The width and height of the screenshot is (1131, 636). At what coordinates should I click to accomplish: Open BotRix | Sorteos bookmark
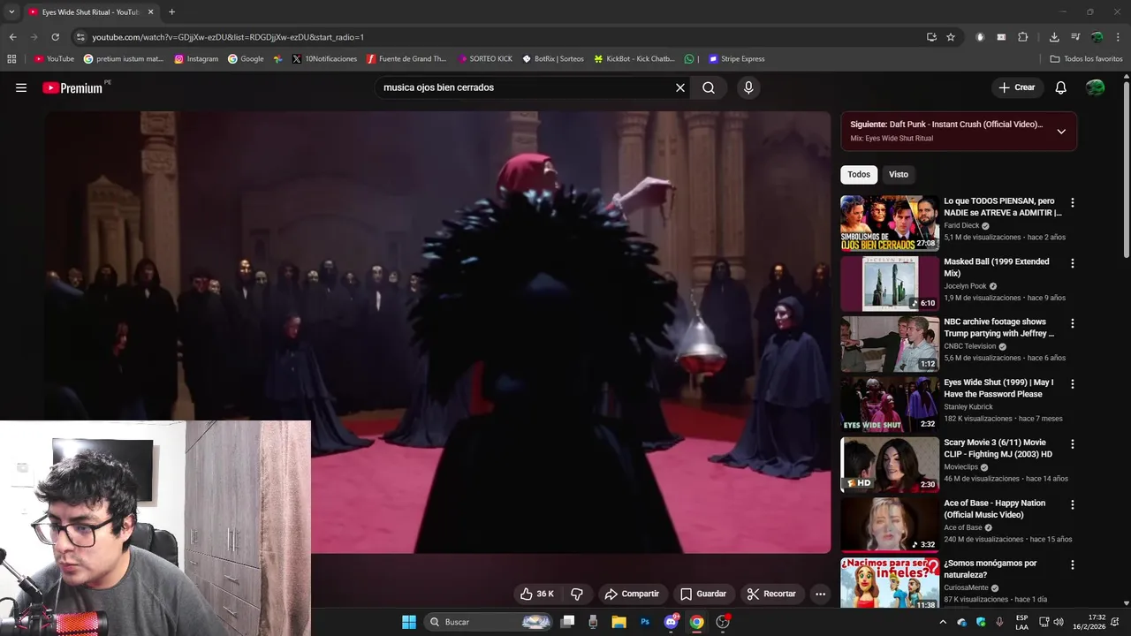pyautogui.click(x=553, y=59)
